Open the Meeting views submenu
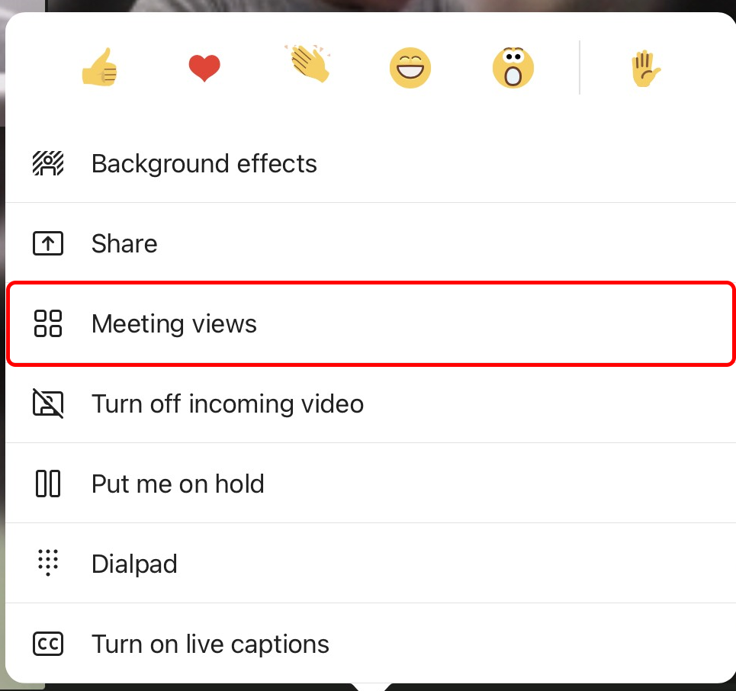 [174, 324]
